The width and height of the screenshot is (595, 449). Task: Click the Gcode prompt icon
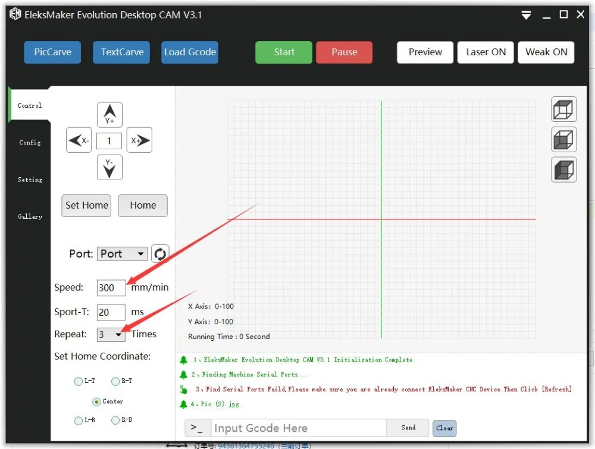(x=198, y=428)
